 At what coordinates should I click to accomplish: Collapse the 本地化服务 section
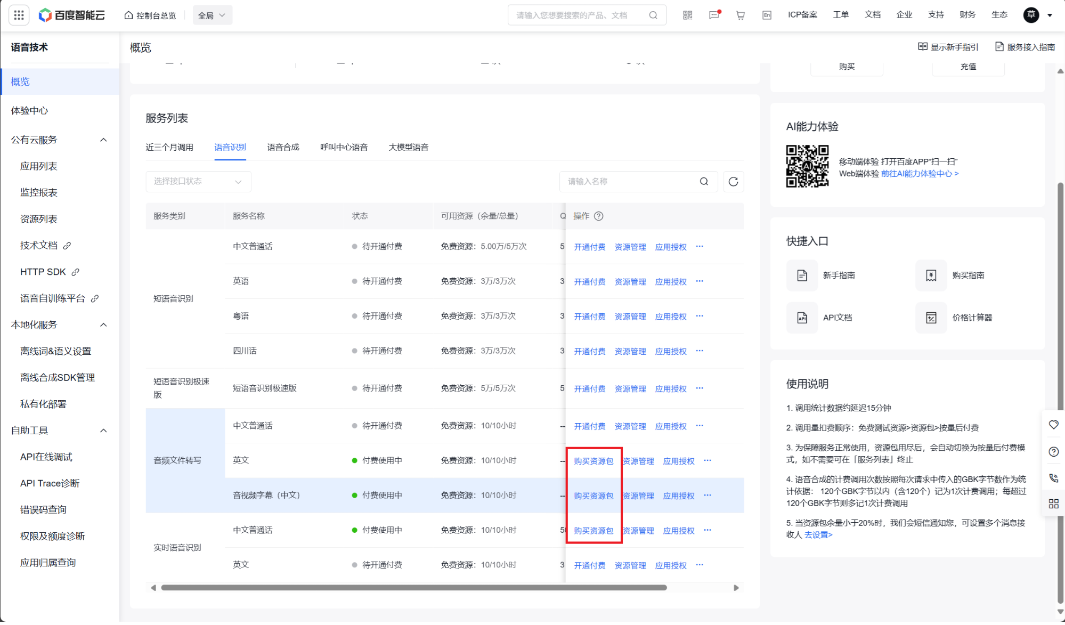103,325
